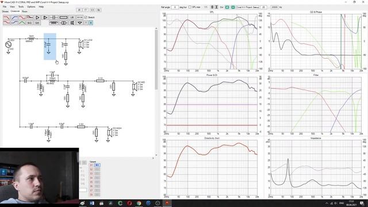Click the project name field in chart toolbar

(247, 7)
